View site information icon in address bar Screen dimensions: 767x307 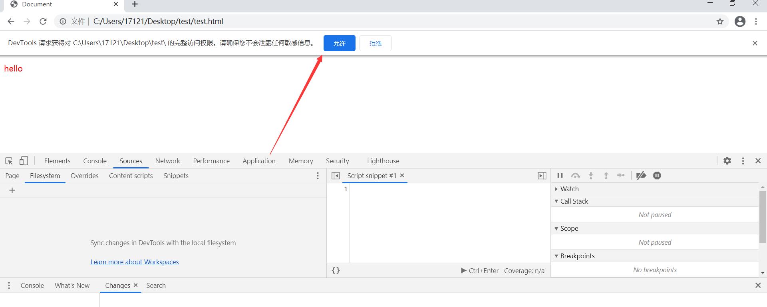63,22
